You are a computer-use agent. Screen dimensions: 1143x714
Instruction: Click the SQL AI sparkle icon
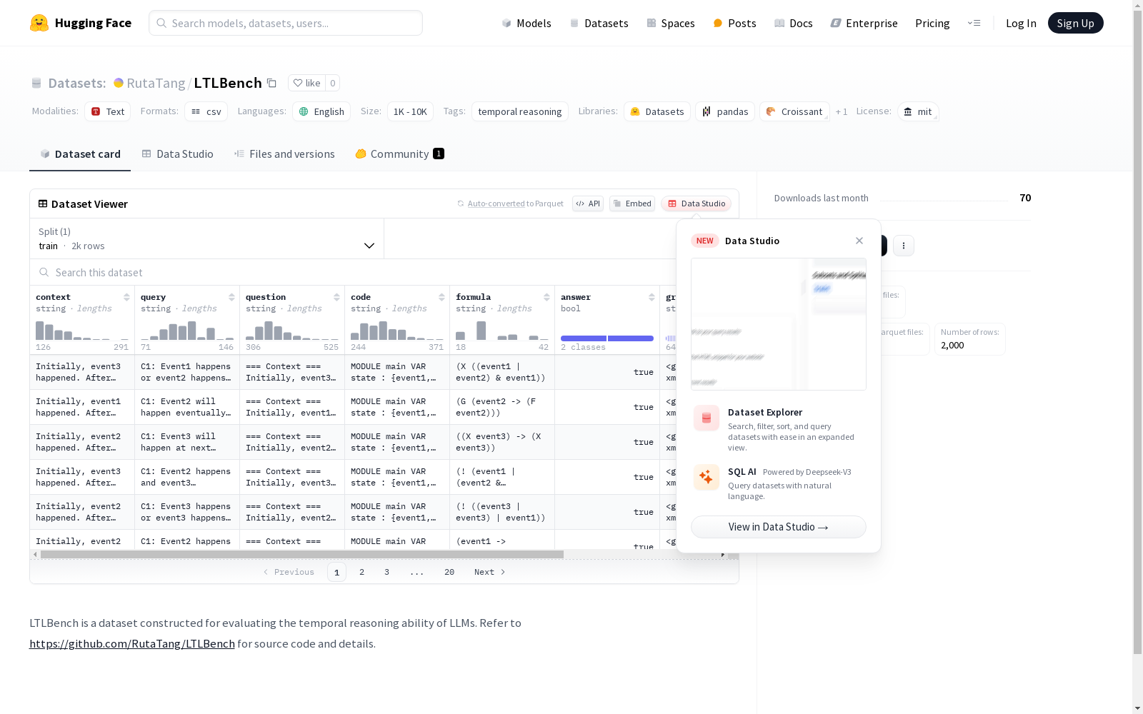(707, 477)
